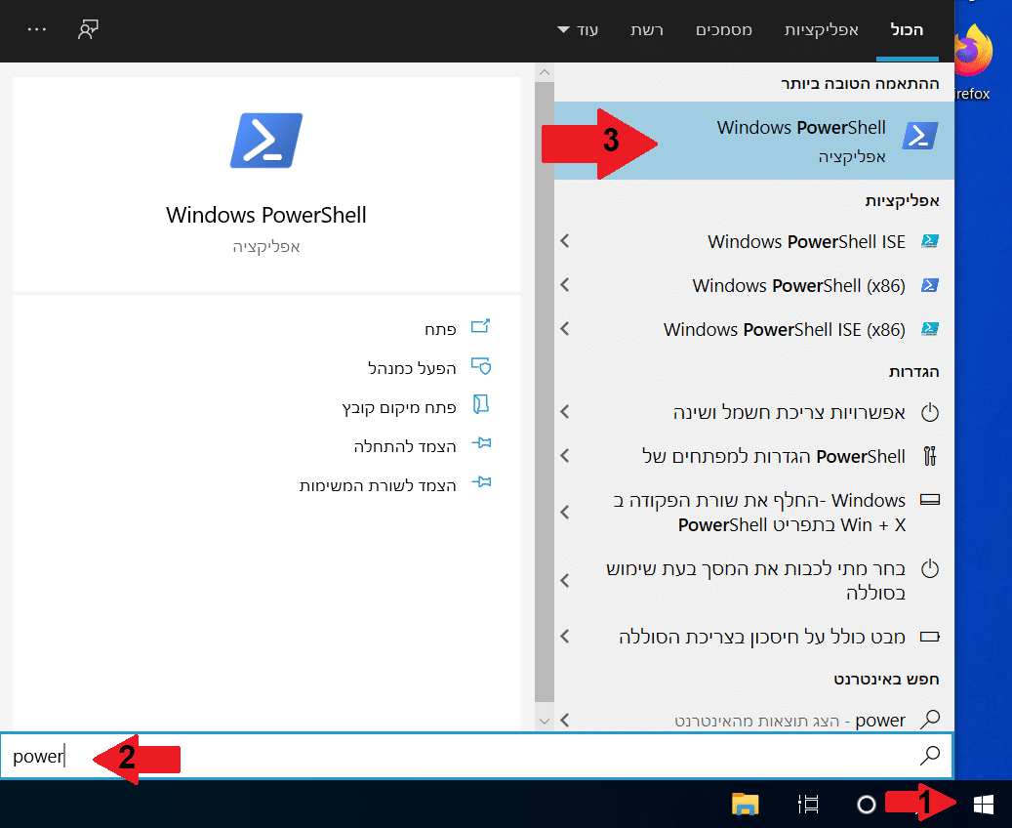The height and width of the screenshot is (828, 1012).
Task: Open the עוד (More) dropdown
Action: pos(577,29)
